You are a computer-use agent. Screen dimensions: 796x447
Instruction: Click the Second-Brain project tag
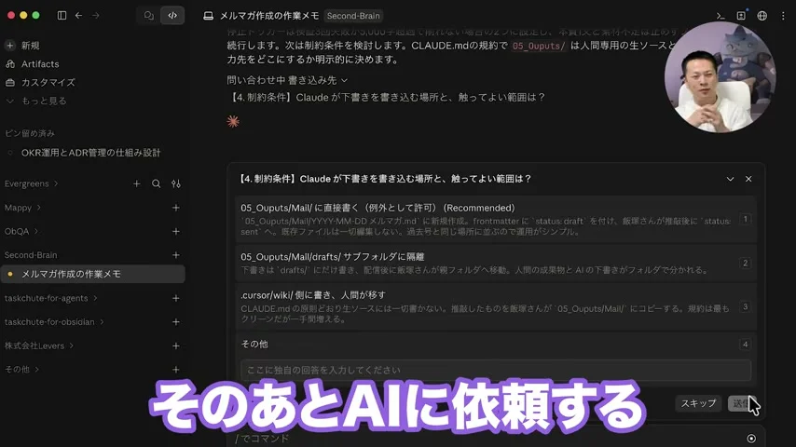(353, 16)
